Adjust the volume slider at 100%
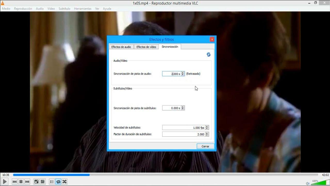The width and height of the screenshot is (330, 186). pyautogui.click(x=319, y=182)
